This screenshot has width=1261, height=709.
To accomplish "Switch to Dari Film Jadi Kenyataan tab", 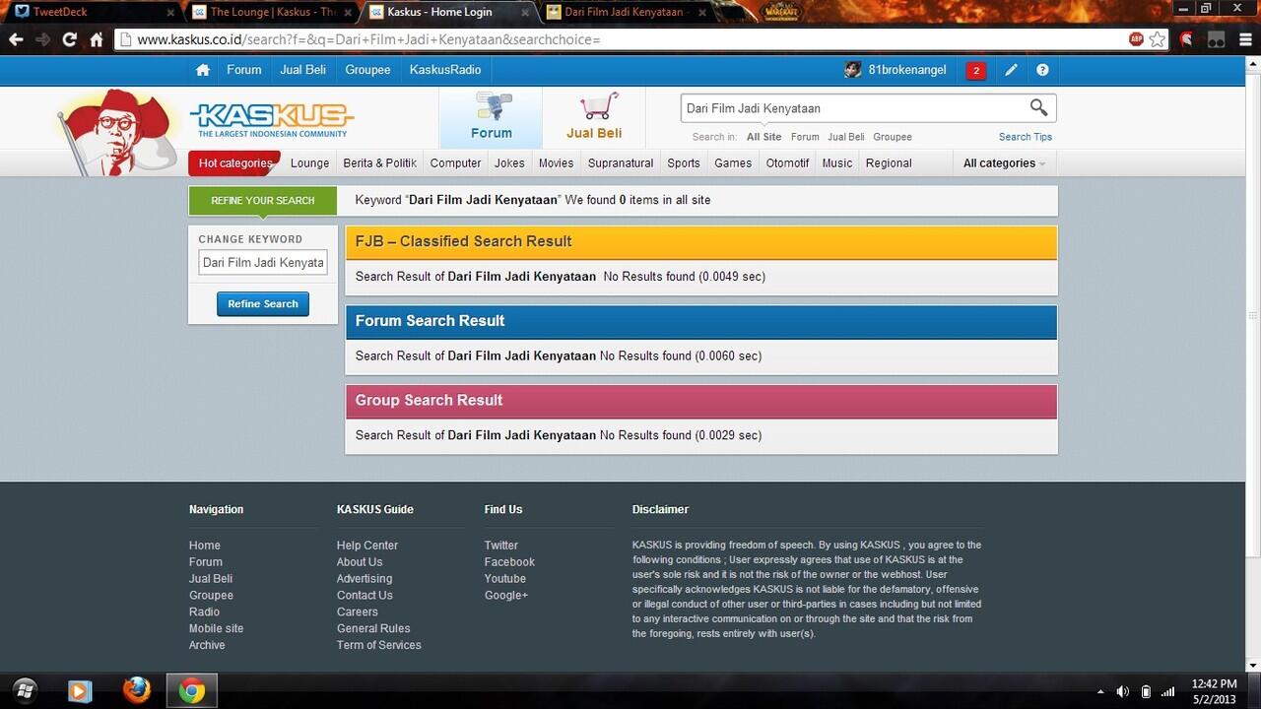I will 627,12.
